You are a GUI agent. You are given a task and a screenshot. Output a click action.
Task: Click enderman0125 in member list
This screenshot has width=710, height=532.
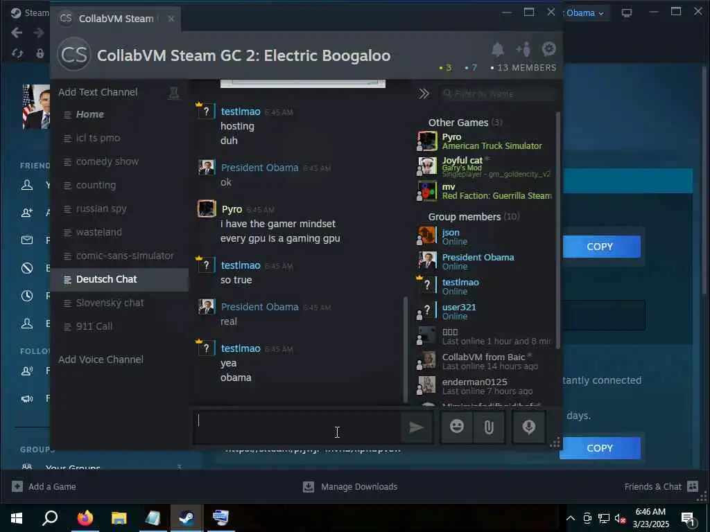[x=485, y=386]
